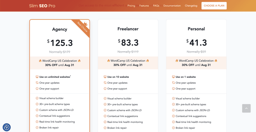The height and width of the screenshot is (132, 256).
Task: Click the $125.3 Agency price
Action: [60, 43]
